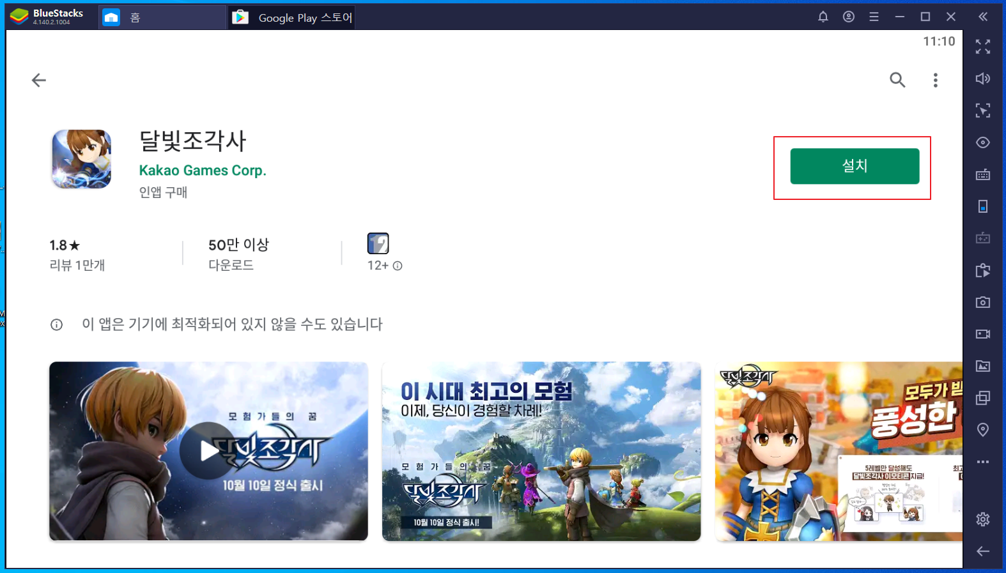Click the 12+ age rating badge
1006x573 pixels.
tap(378, 243)
